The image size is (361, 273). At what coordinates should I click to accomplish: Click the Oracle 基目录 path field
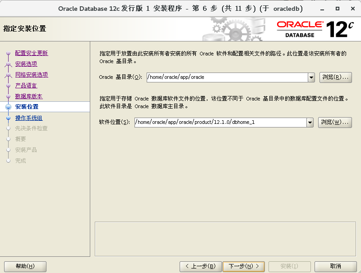coord(227,77)
